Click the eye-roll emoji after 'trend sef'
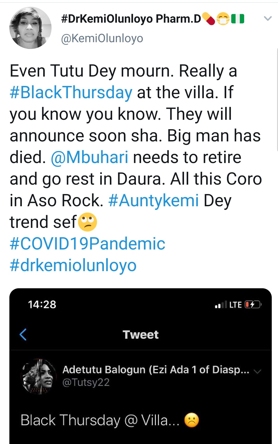The height and width of the screenshot is (444, 278). click(x=87, y=222)
